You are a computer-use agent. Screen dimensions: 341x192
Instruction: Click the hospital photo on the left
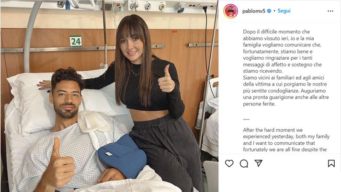coord(109,96)
